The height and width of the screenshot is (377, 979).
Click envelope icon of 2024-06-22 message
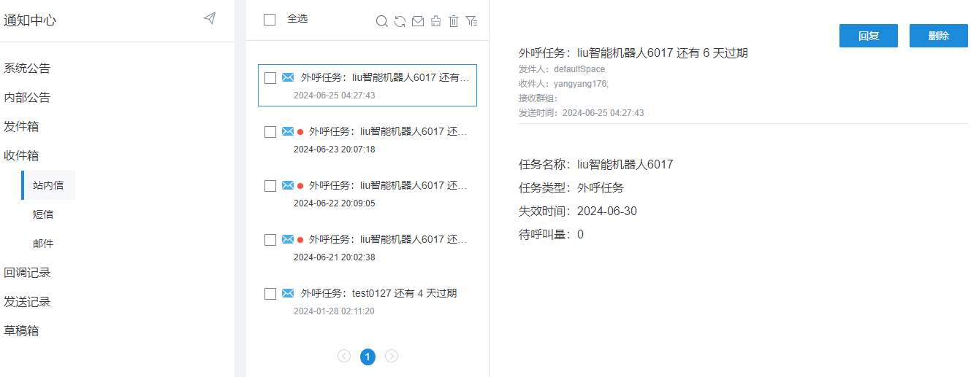(x=288, y=185)
